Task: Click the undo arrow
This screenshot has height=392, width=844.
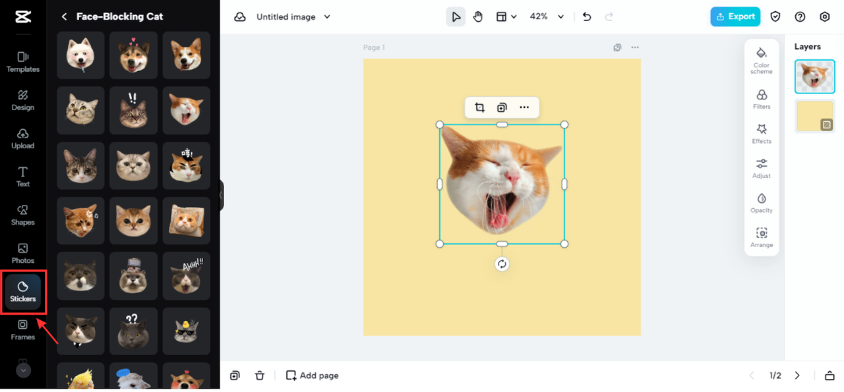Action: pos(587,16)
